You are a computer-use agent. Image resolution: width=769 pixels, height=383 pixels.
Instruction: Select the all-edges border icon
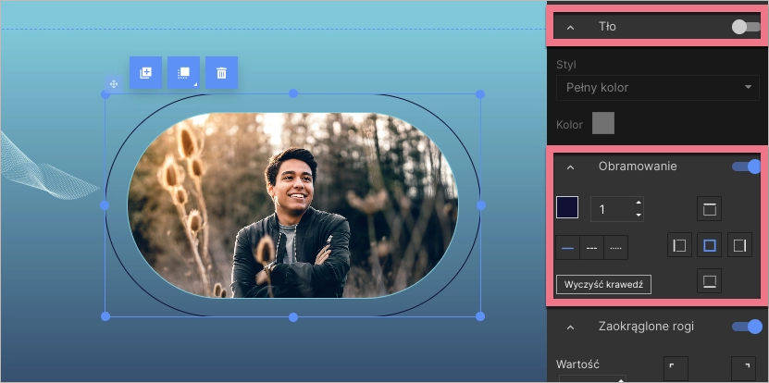pyautogui.click(x=709, y=245)
